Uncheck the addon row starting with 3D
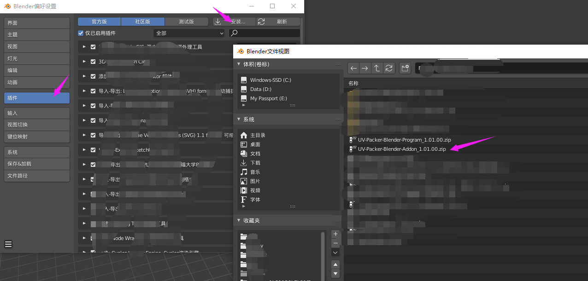588x281 pixels. [x=93, y=61]
